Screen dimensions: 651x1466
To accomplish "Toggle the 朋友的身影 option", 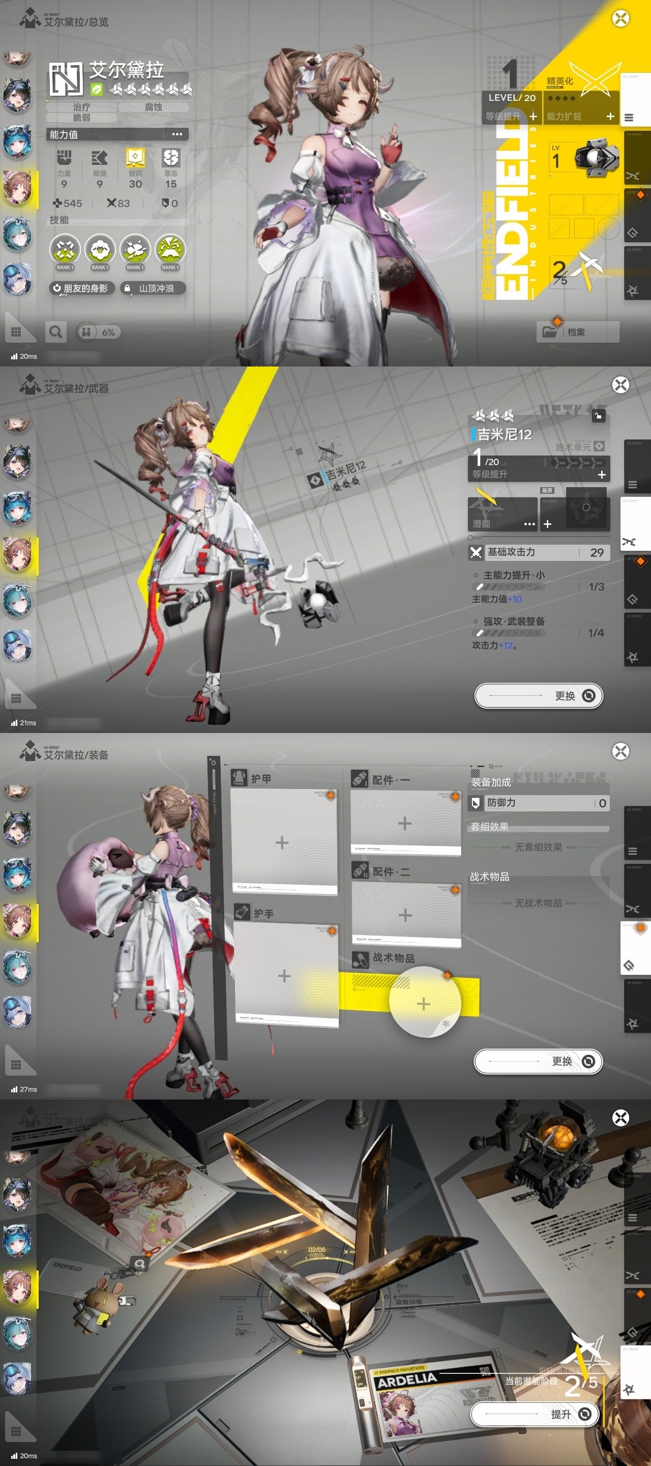I will point(82,289).
